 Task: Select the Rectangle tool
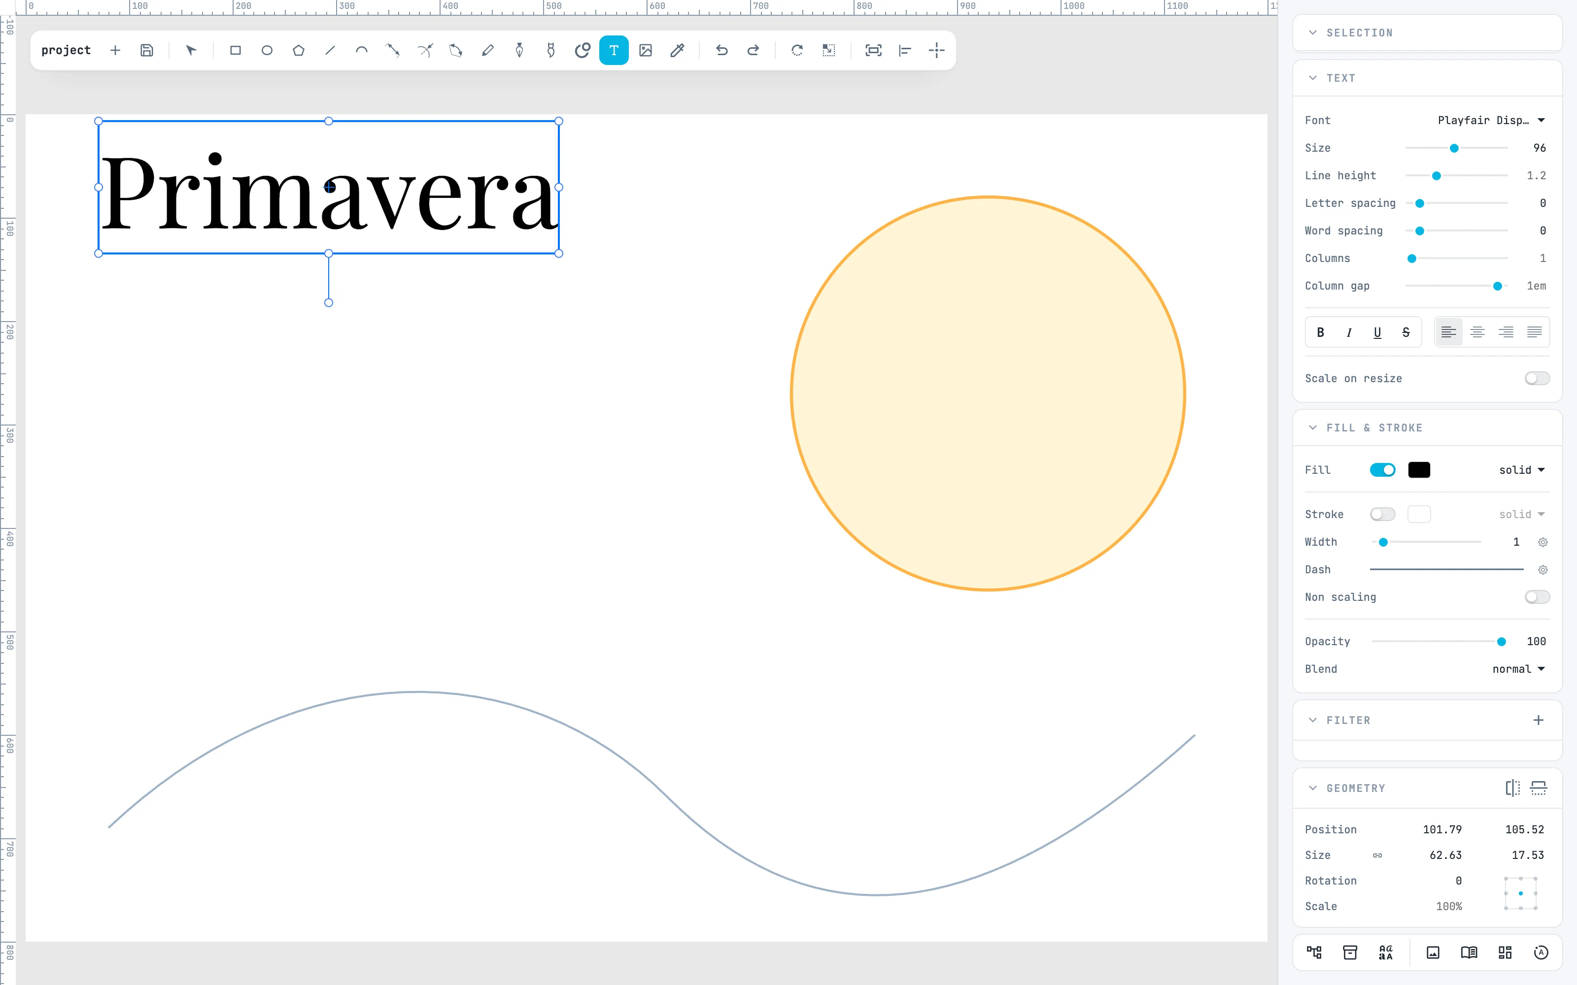tap(235, 50)
